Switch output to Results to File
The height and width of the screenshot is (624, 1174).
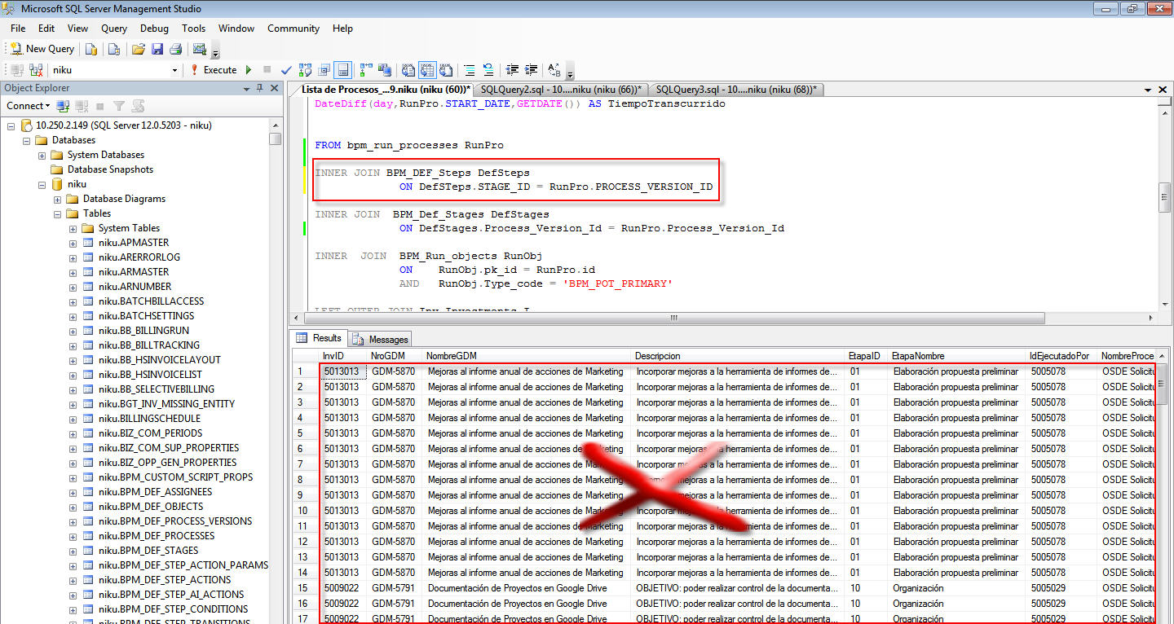(x=446, y=70)
